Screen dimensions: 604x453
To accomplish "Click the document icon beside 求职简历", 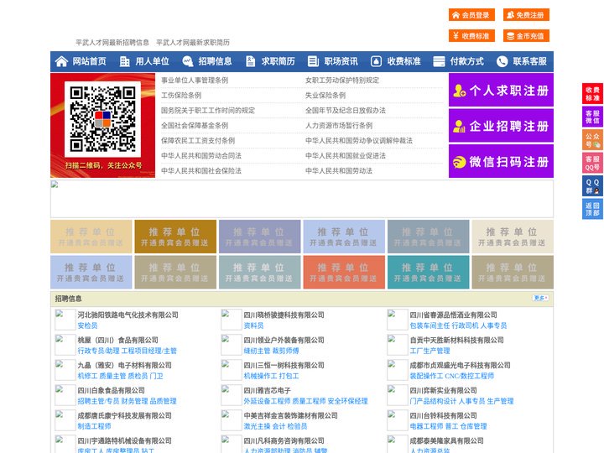I will 250,61.
